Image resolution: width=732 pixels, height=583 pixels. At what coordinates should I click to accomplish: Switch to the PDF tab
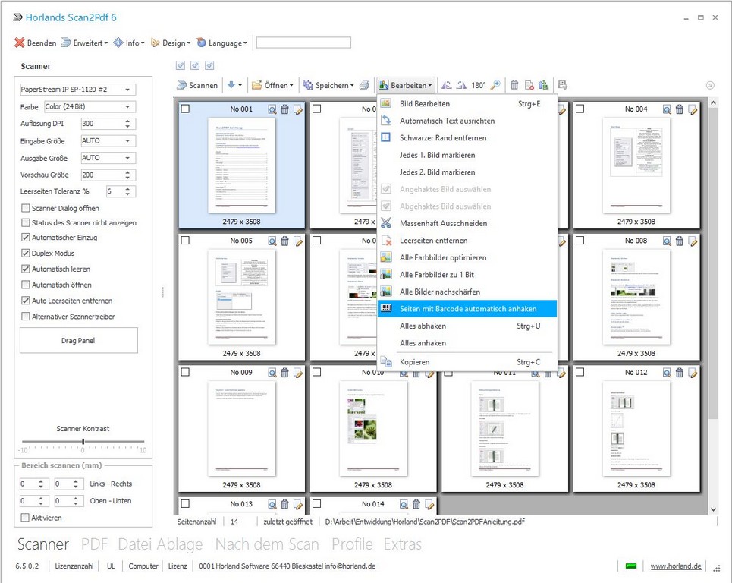click(94, 544)
